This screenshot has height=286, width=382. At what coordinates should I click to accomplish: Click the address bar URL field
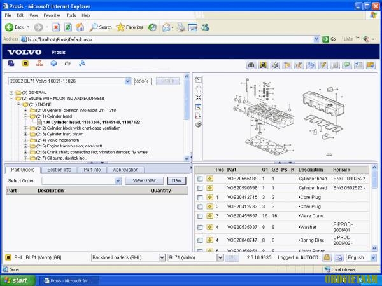point(170,39)
